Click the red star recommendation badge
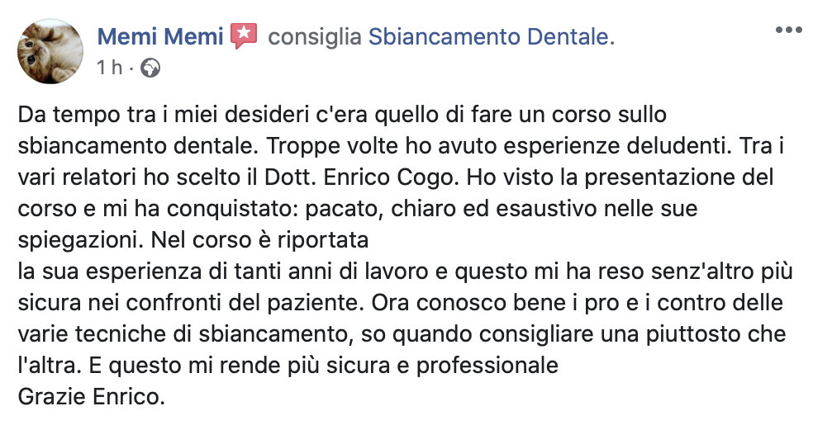Image resolution: width=813 pixels, height=444 pixels. (244, 35)
